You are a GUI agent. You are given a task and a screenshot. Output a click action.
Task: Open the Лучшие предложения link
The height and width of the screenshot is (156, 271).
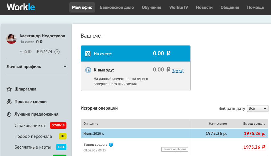(x=36, y=114)
